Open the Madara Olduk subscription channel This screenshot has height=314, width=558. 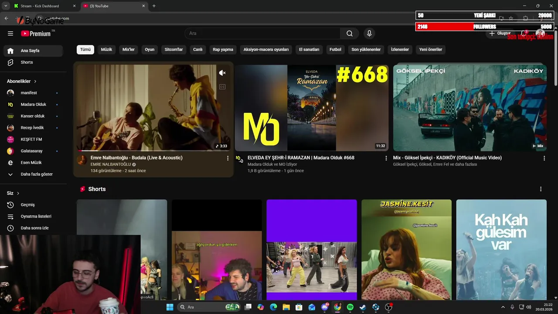[33, 105]
